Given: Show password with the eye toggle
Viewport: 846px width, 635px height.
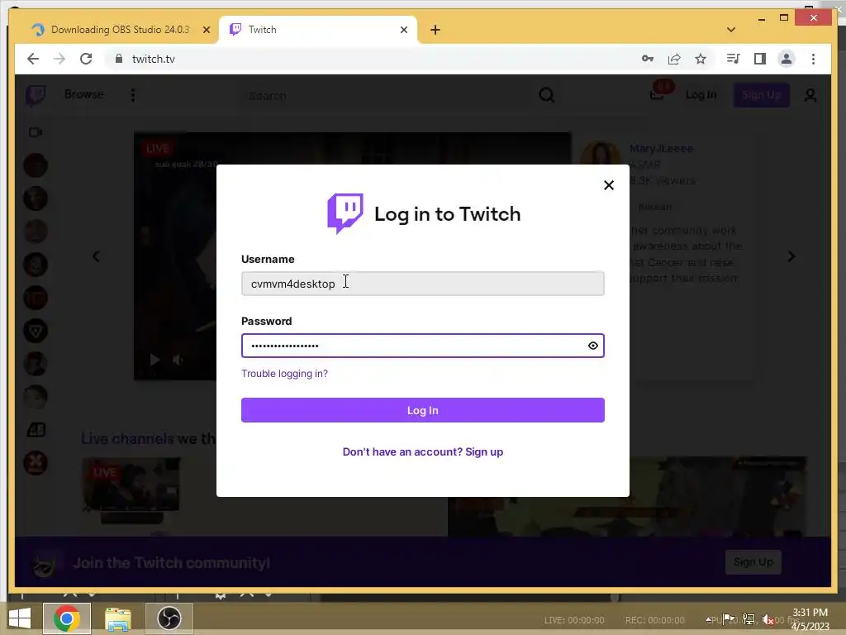Looking at the screenshot, I should [593, 346].
